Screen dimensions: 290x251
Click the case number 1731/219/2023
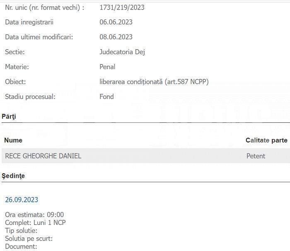click(122, 7)
